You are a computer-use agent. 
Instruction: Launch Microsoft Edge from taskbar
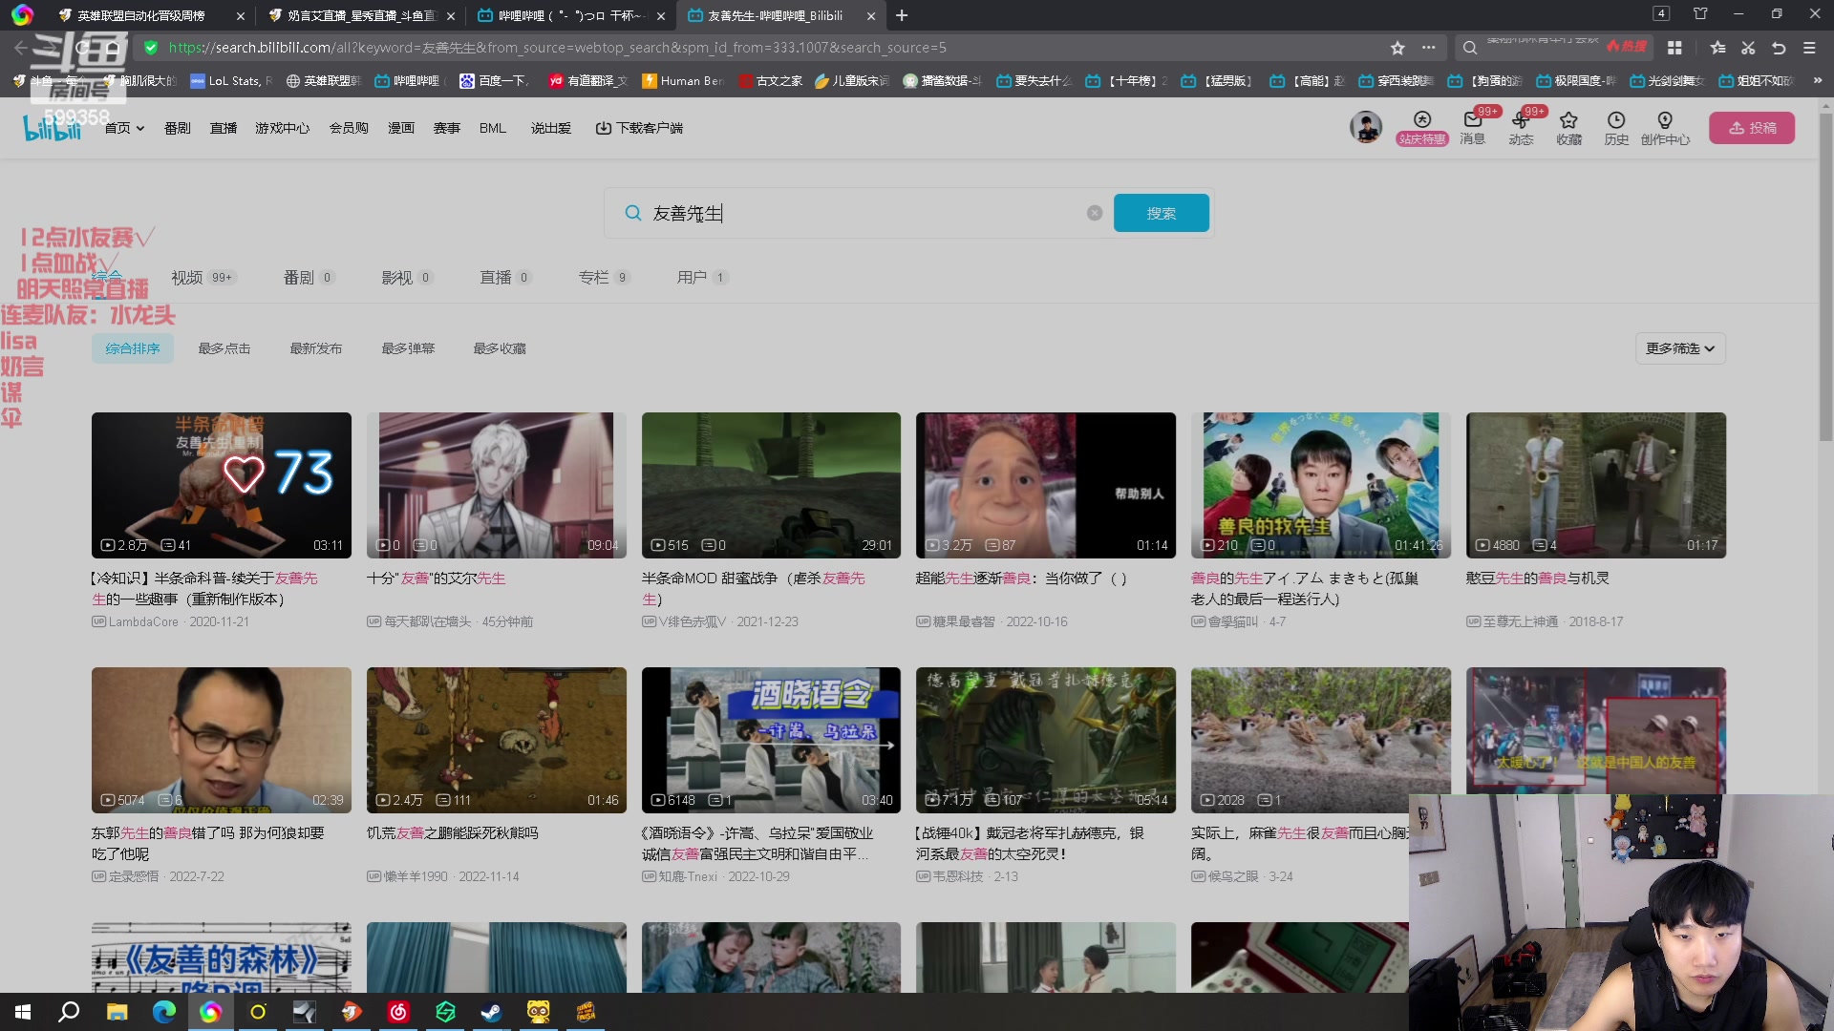tap(163, 1012)
